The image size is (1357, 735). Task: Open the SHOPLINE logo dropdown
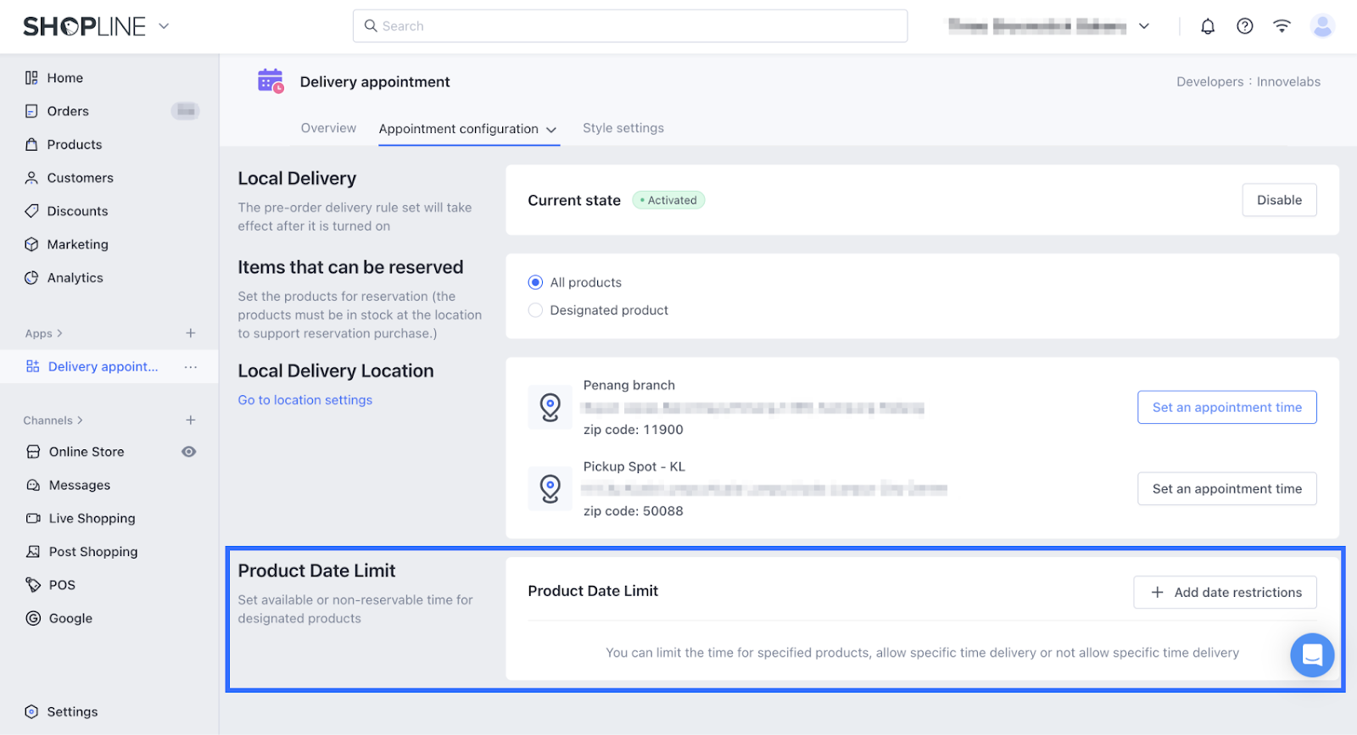[x=164, y=26]
